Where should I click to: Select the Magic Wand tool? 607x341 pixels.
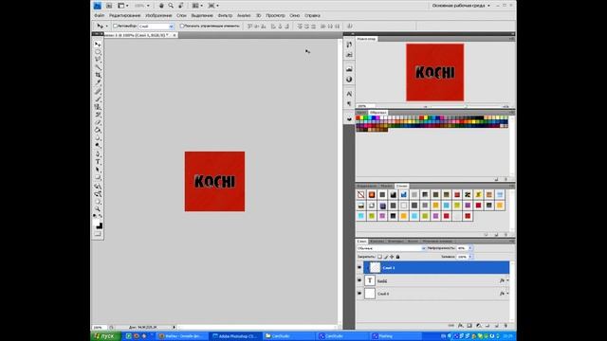tap(98, 67)
